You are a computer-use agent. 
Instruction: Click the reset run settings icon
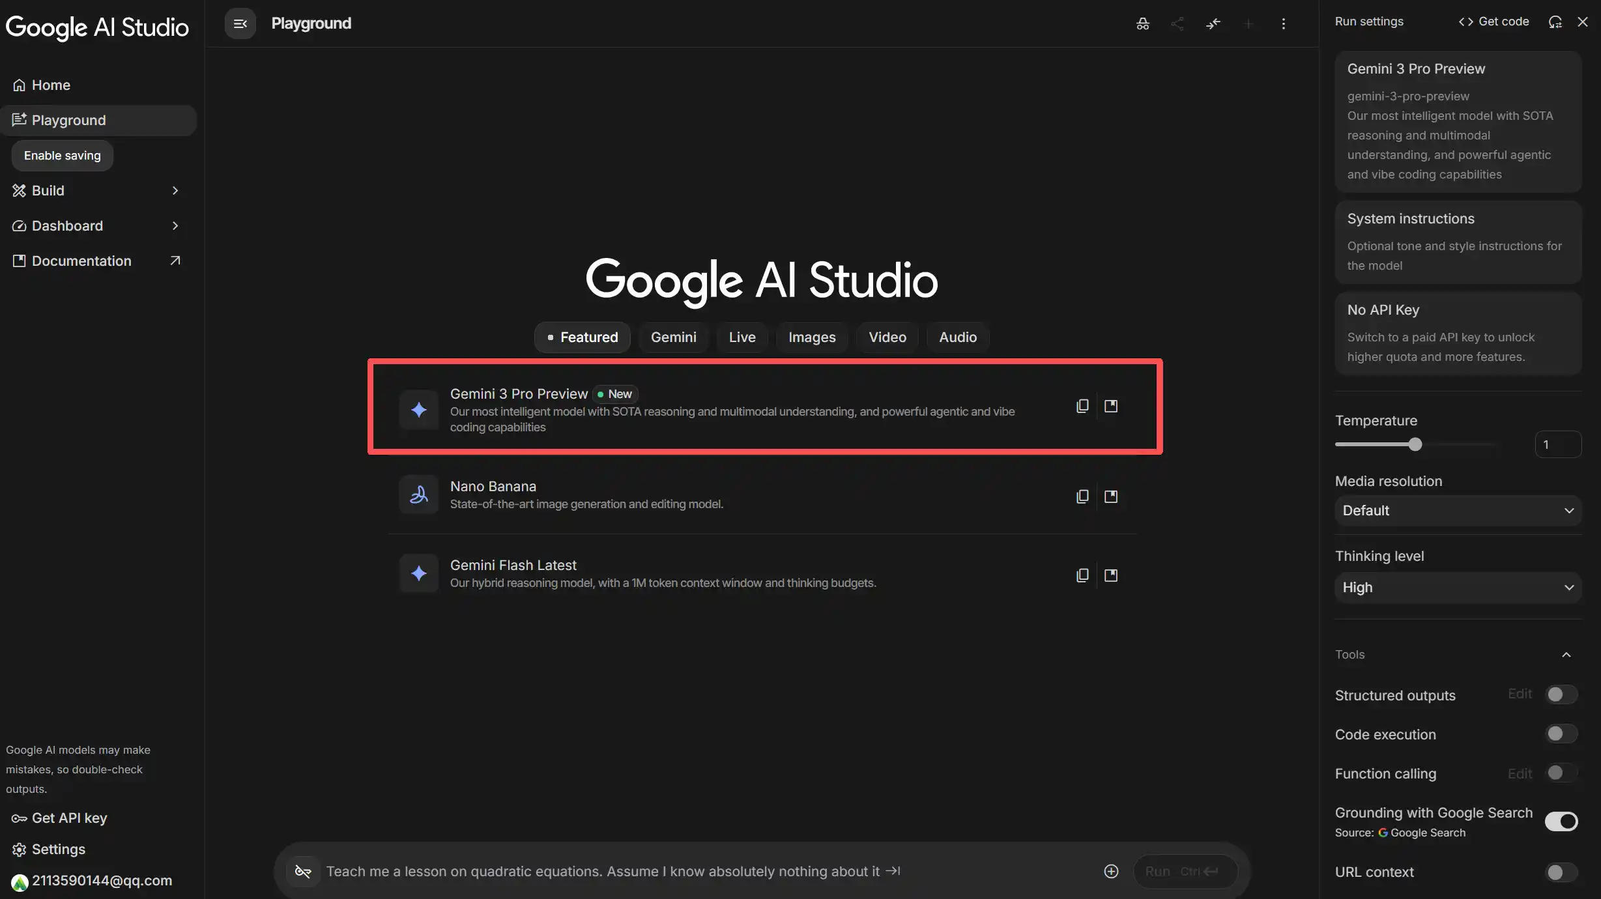pos(1555,21)
